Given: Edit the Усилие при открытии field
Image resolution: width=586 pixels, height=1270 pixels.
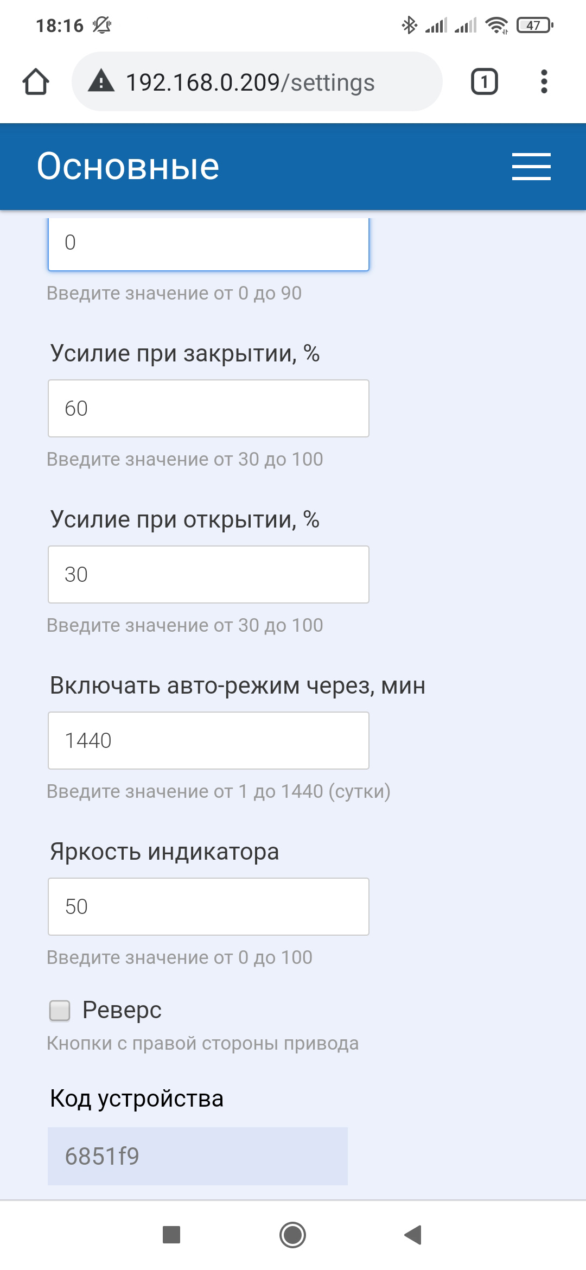Looking at the screenshot, I should pyautogui.click(x=208, y=574).
